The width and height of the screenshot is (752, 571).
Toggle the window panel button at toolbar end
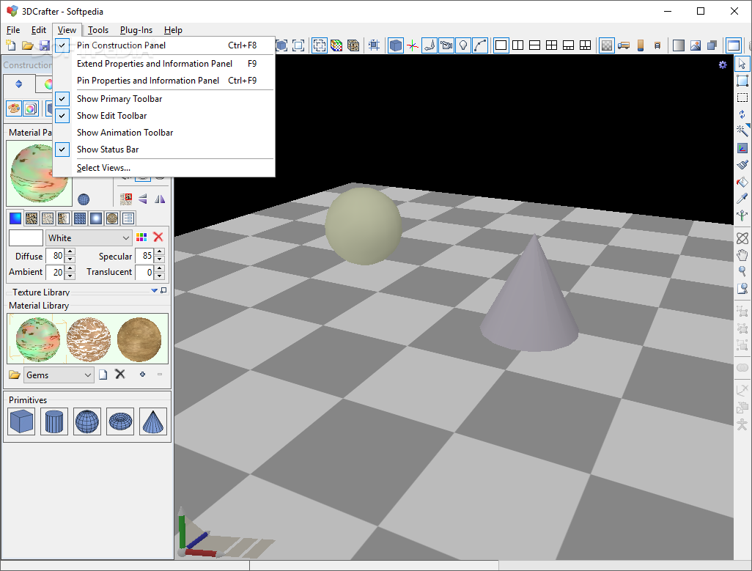coord(733,45)
